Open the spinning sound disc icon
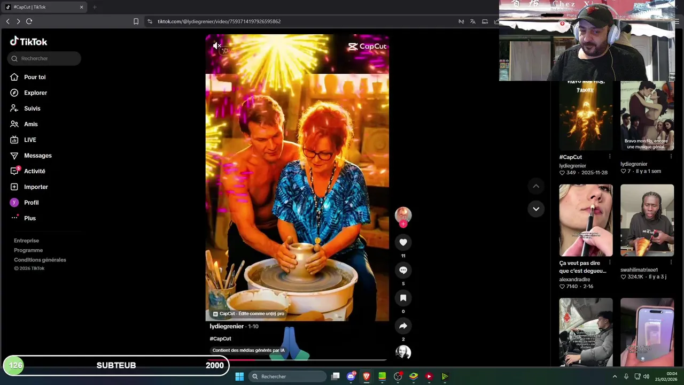The height and width of the screenshot is (385, 684). [x=403, y=352]
